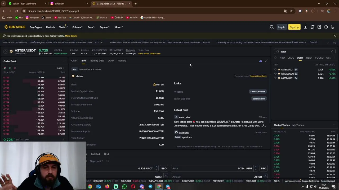Toggle dark mode moon icon
The width and height of the screenshot is (339, 190).
pyautogui.click(x=333, y=27)
